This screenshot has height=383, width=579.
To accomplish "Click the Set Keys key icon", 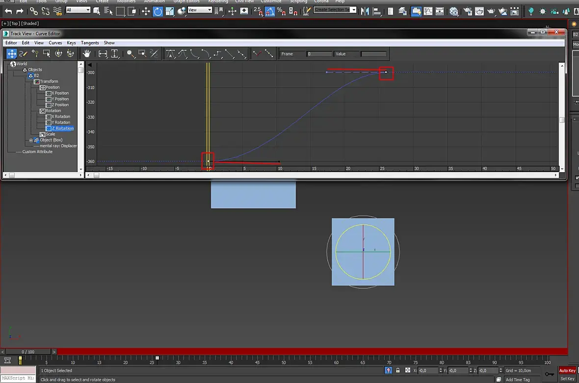I will pyautogui.click(x=550, y=375).
